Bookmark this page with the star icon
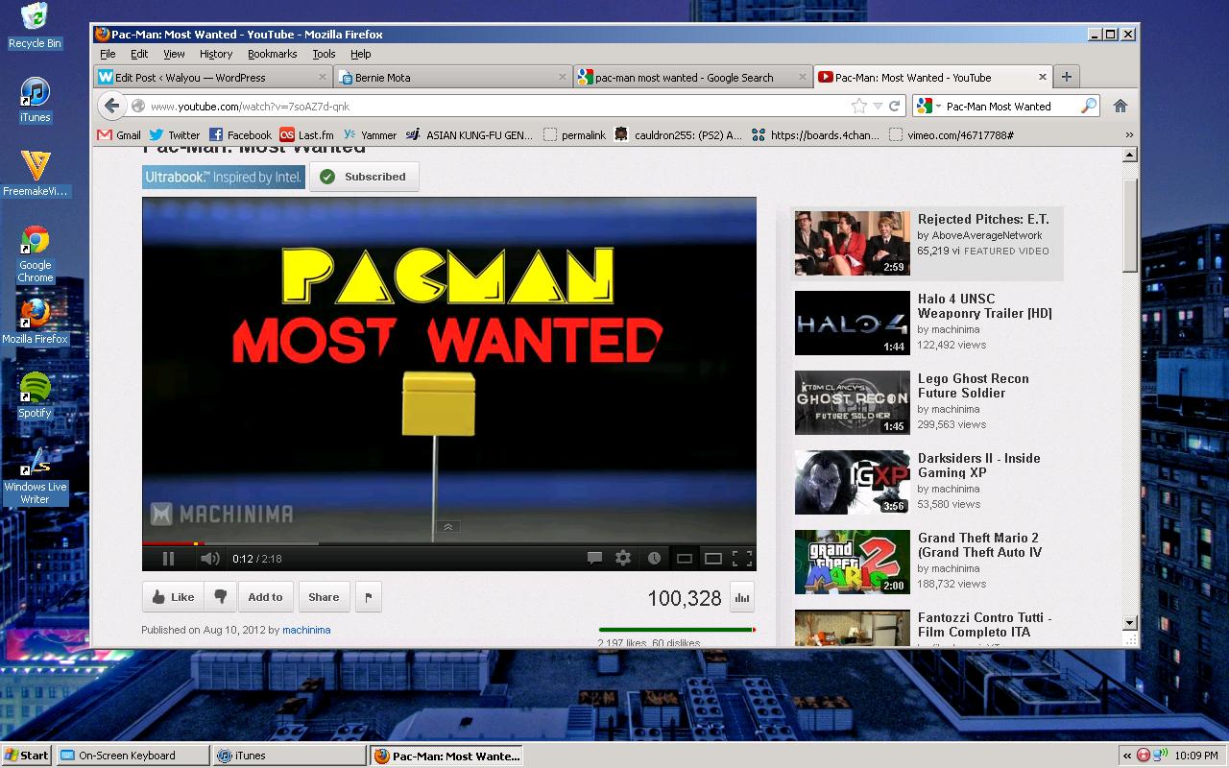 click(x=858, y=107)
